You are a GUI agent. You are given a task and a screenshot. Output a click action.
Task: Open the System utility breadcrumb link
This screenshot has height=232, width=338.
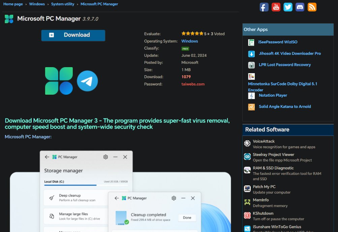(63, 4)
